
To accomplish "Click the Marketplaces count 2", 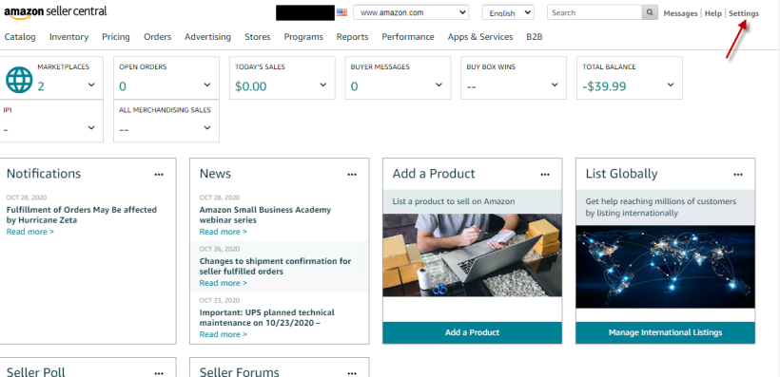I will pyautogui.click(x=41, y=86).
